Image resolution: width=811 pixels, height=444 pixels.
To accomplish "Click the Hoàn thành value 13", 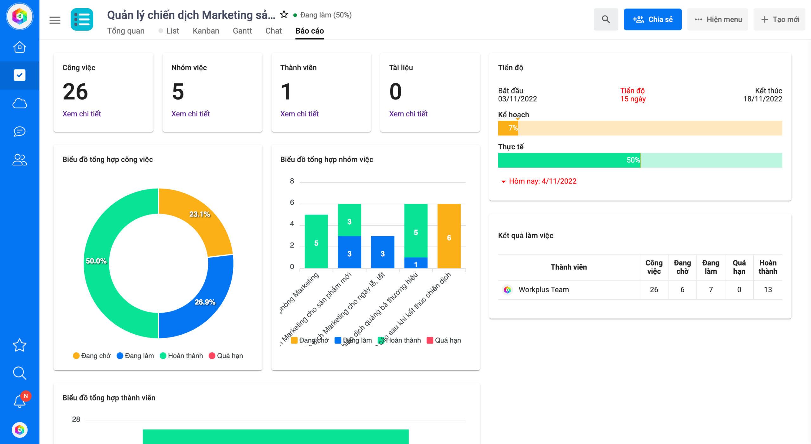I will coord(768,290).
